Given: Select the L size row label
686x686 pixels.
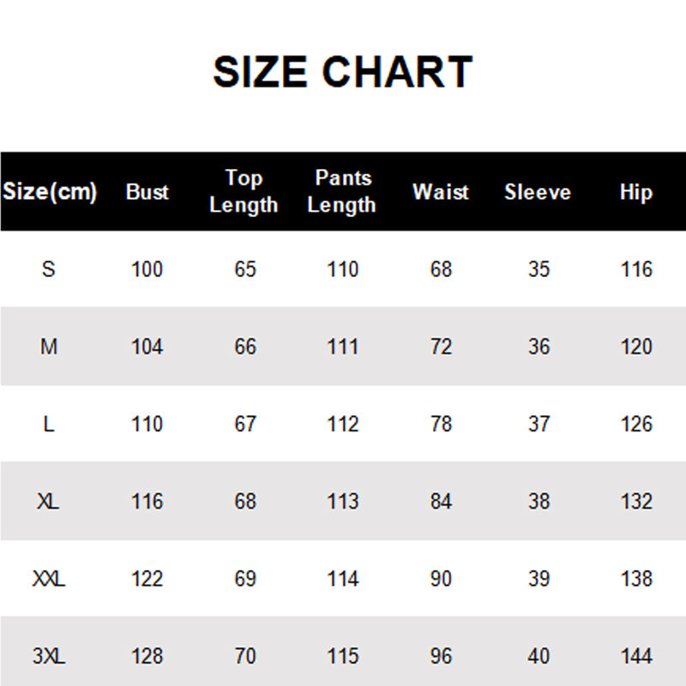Looking at the screenshot, I should (49, 424).
